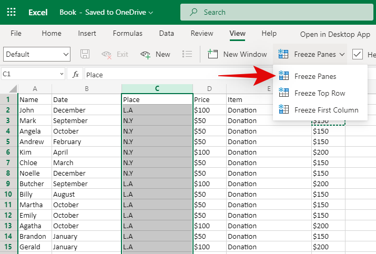The height and width of the screenshot is (254, 376).
Task: Click the fx insert function icon
Action: 76,75
